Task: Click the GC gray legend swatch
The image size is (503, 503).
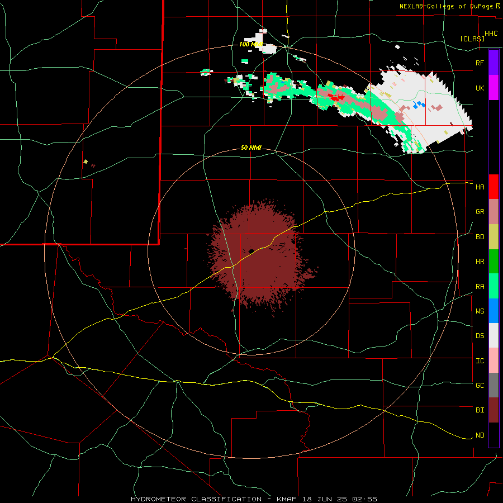Action: click(x=493, y=385)
